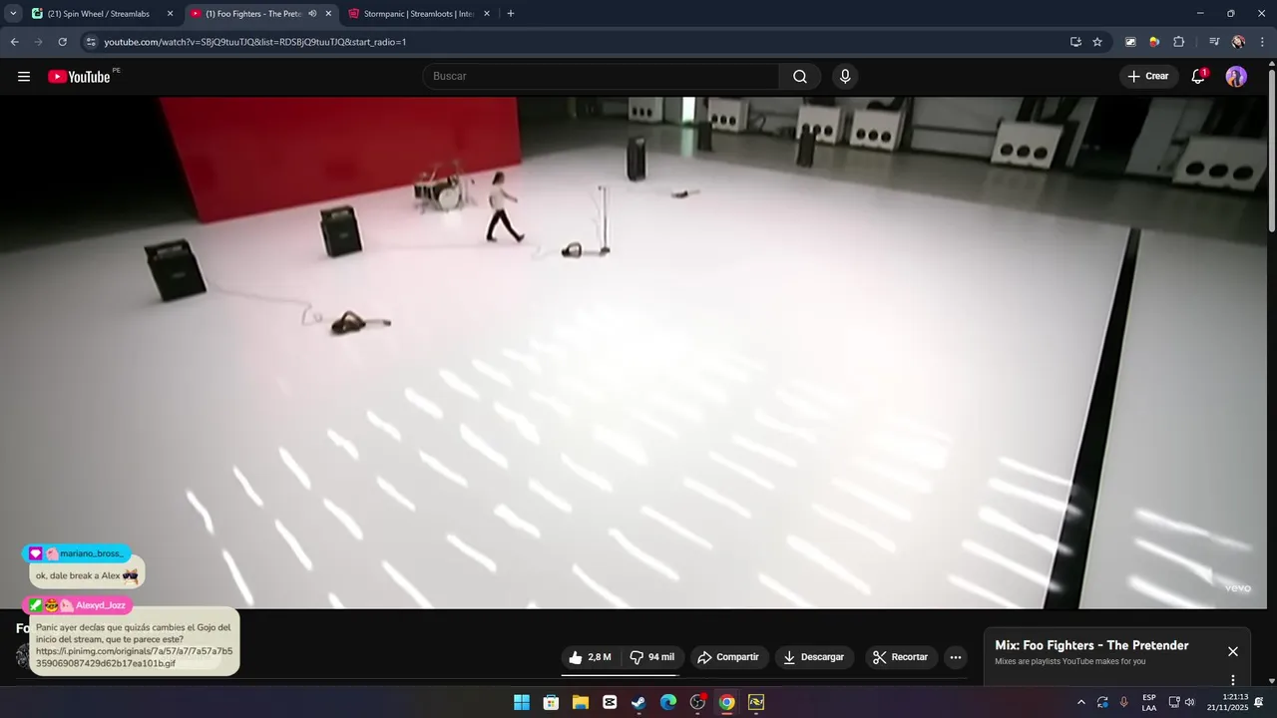The height and width of the screenshot is (718, 1277).
Task: Click the address bar URL
Action: pyautogui.click(x=255, y=42)
